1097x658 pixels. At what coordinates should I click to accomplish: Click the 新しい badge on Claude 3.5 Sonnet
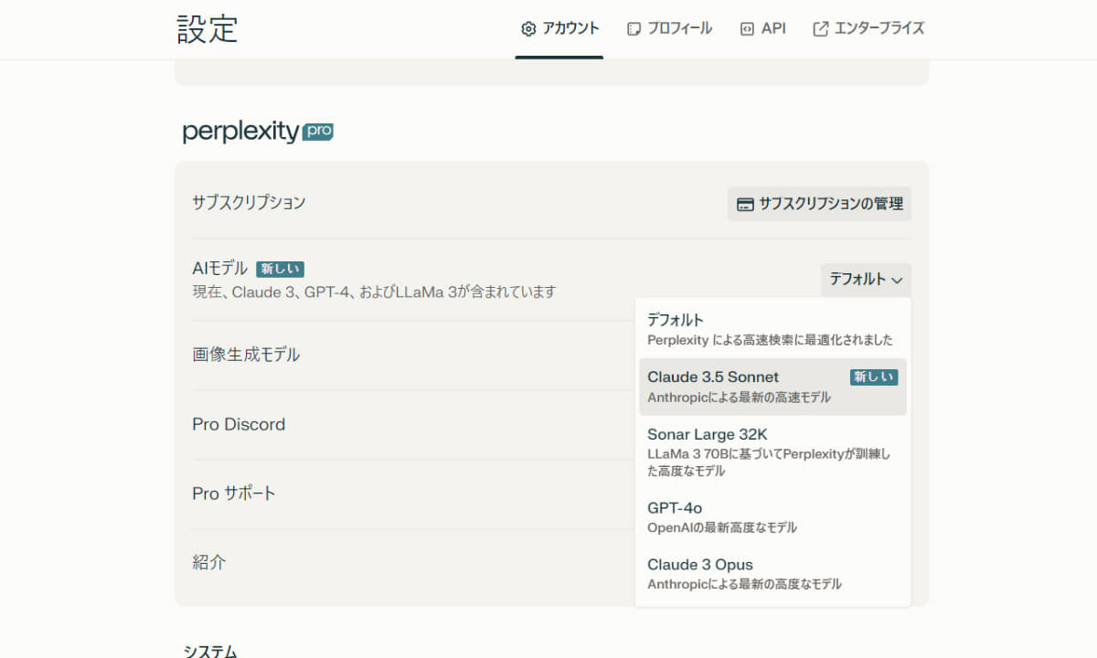point(873,376)
